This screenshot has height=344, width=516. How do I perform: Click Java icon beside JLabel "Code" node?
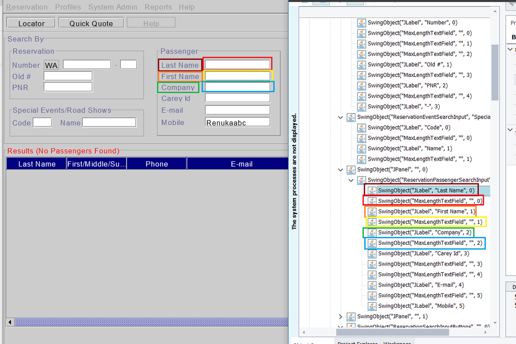(x=362, y=128)
